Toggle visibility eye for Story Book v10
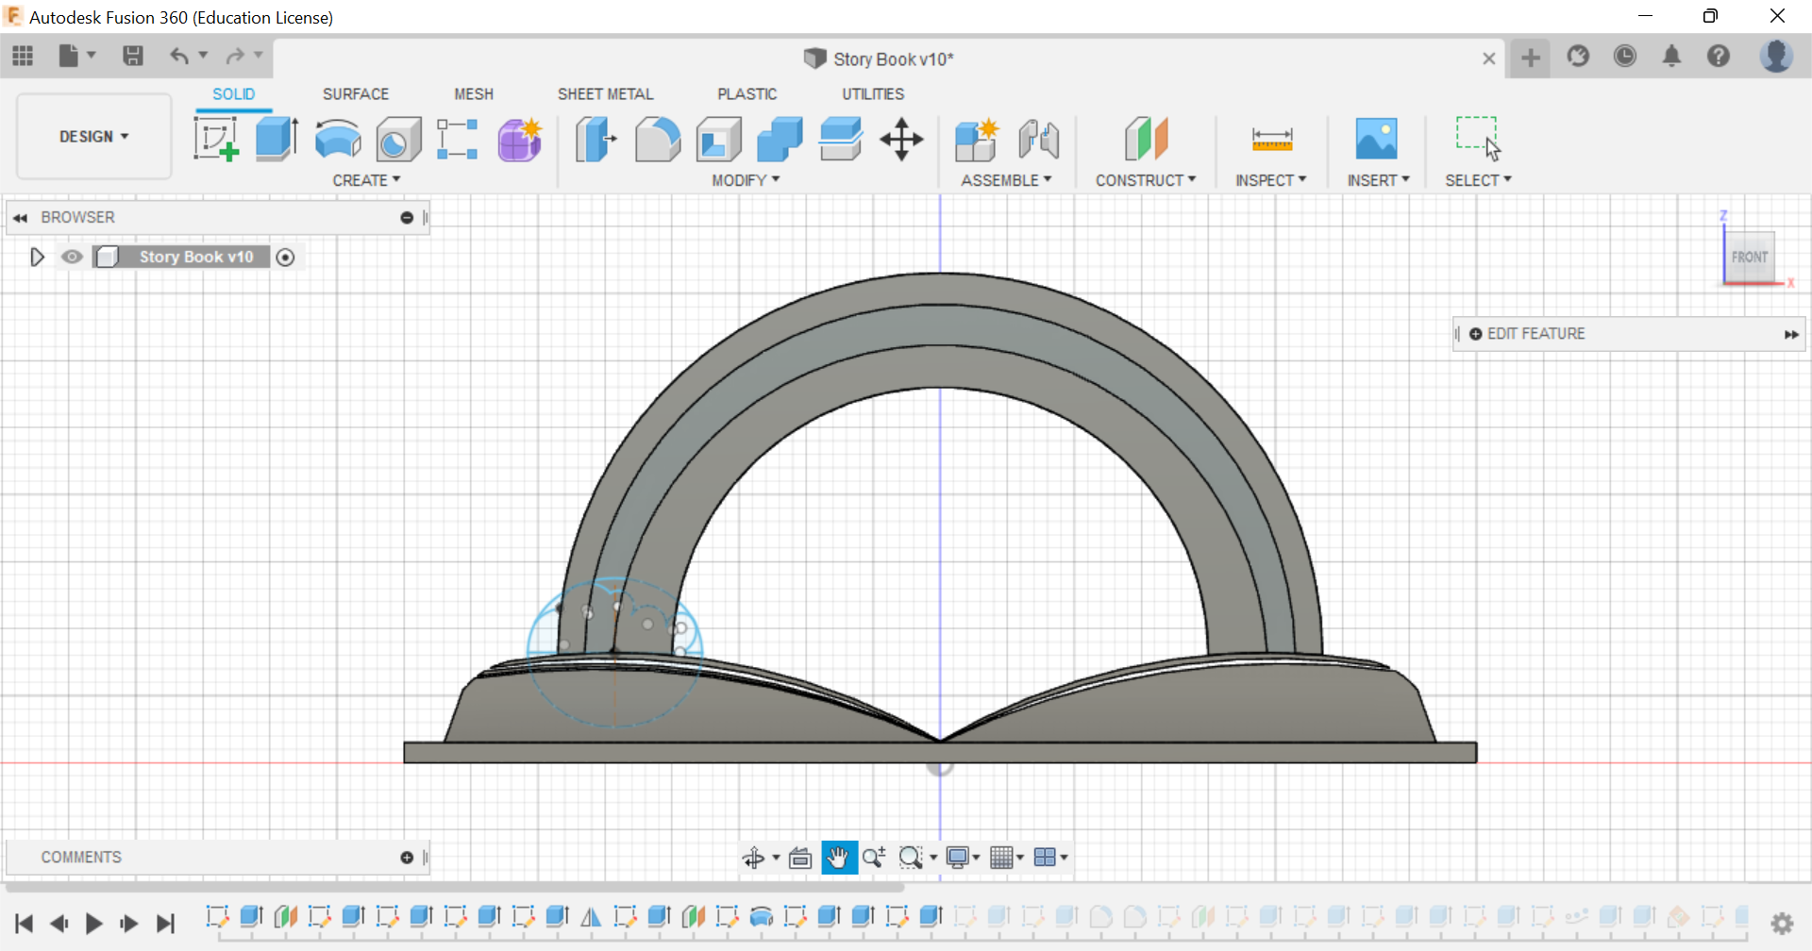The height and width of the screenshot is (951, 1812). pyautogui.click(x=72, y=257)
